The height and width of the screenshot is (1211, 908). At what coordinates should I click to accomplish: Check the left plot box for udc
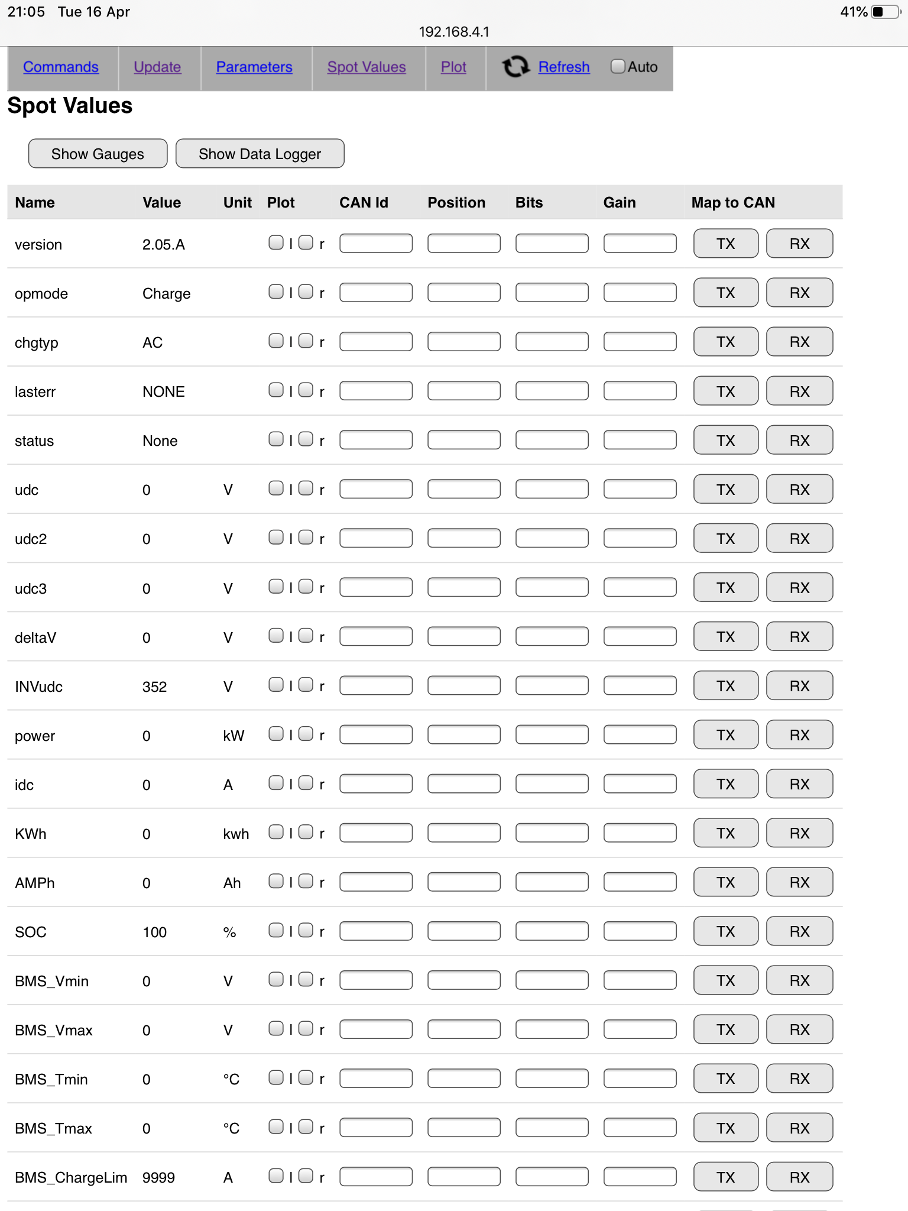point(275,488)
